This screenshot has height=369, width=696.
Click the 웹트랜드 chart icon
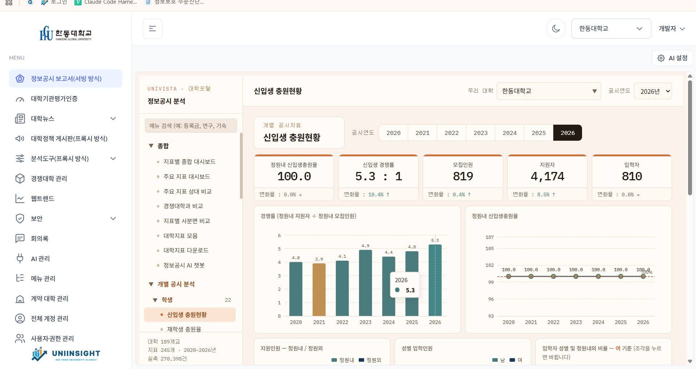pyautogui.click(x=20, y=198)
